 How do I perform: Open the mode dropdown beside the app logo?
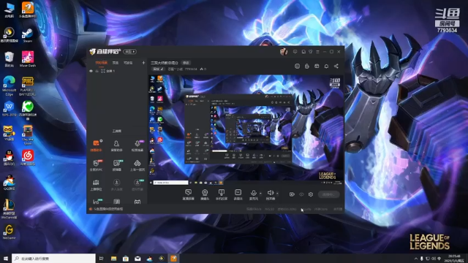tap(130, 52)
